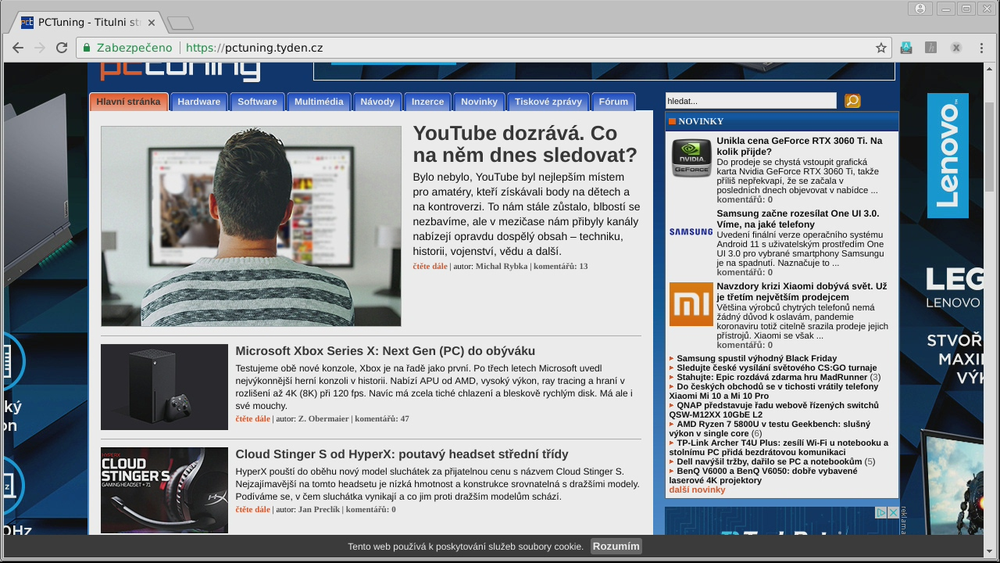Click the Xbox Series X console image
The width and height of the screenshot is (1000, 563).
(164, 387)
